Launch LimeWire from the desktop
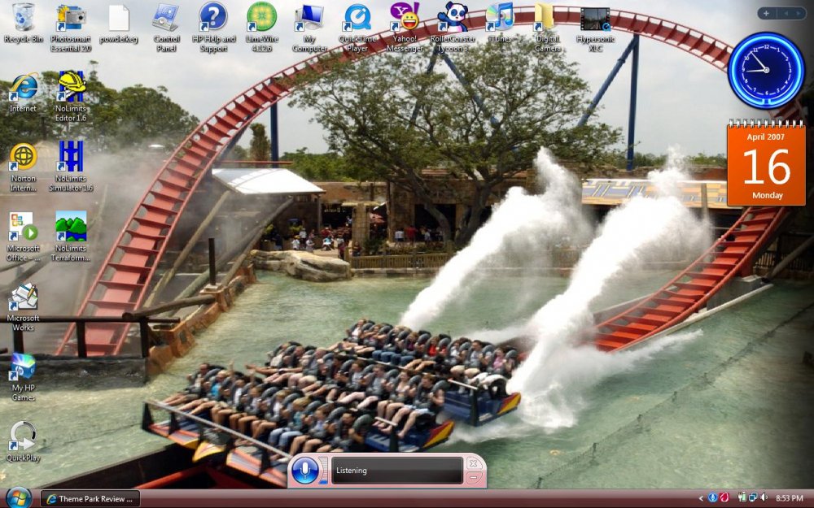 tap(261, 18)
